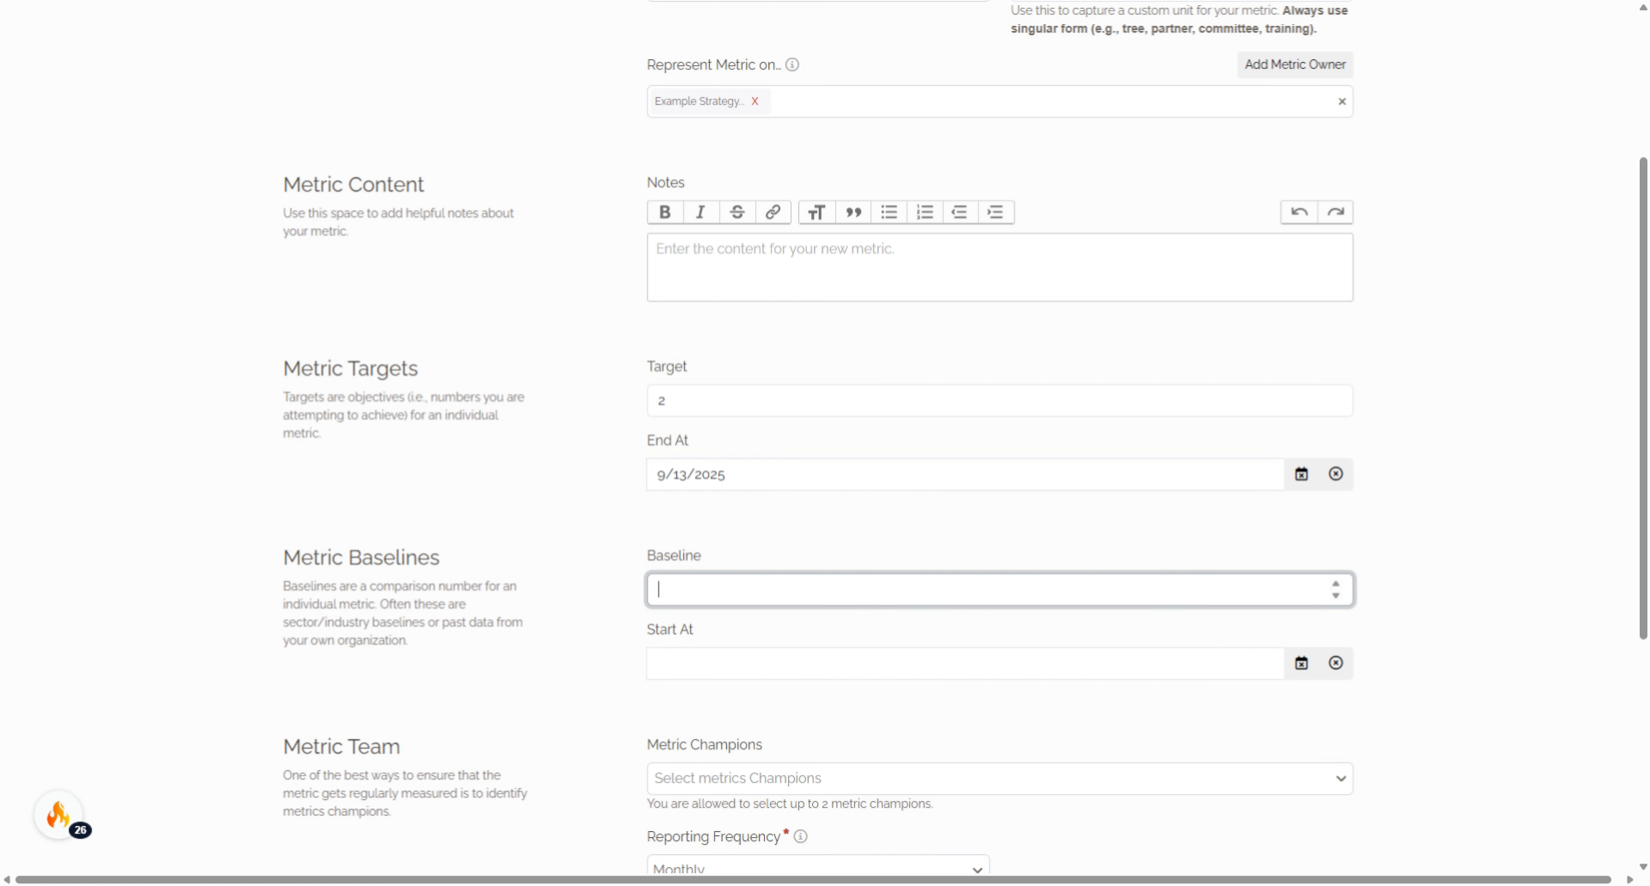1650x886 pixels.
Task: Focus the Notes content text area
Action: click(999, 267)
